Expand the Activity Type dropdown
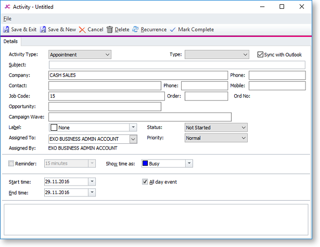The image size is (320, 247). pyautogui.click(x=107, y=54)
